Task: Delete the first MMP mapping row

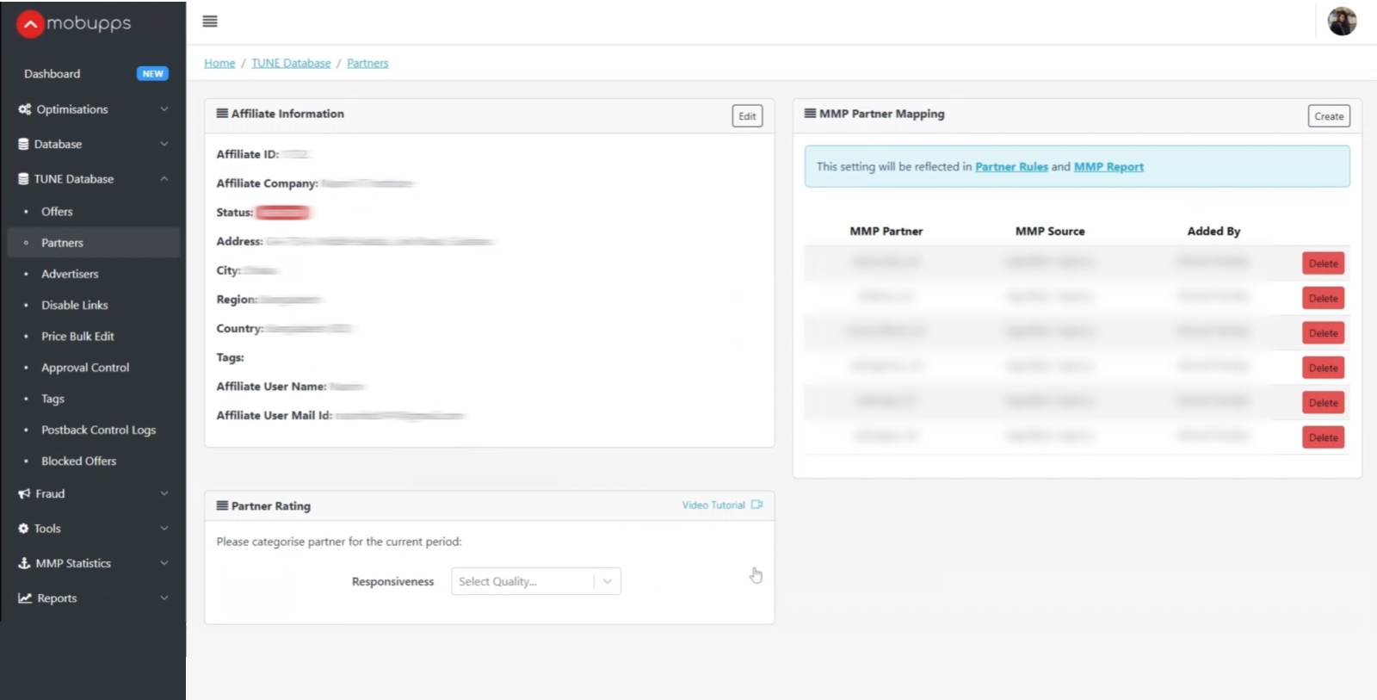Action: (1323, 263)
